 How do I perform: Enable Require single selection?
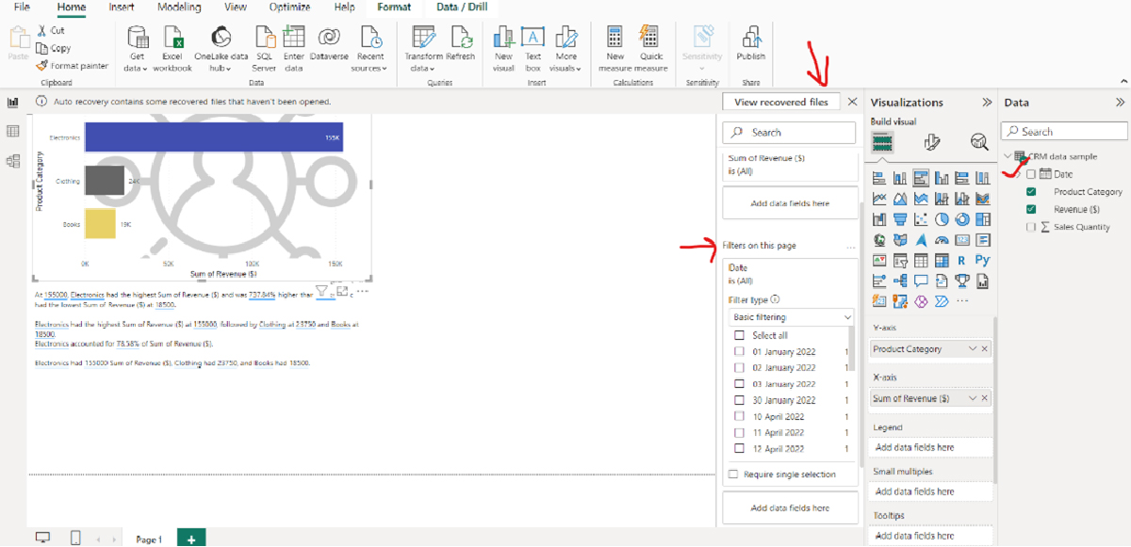pyautogui.click(x=733, y=475)
